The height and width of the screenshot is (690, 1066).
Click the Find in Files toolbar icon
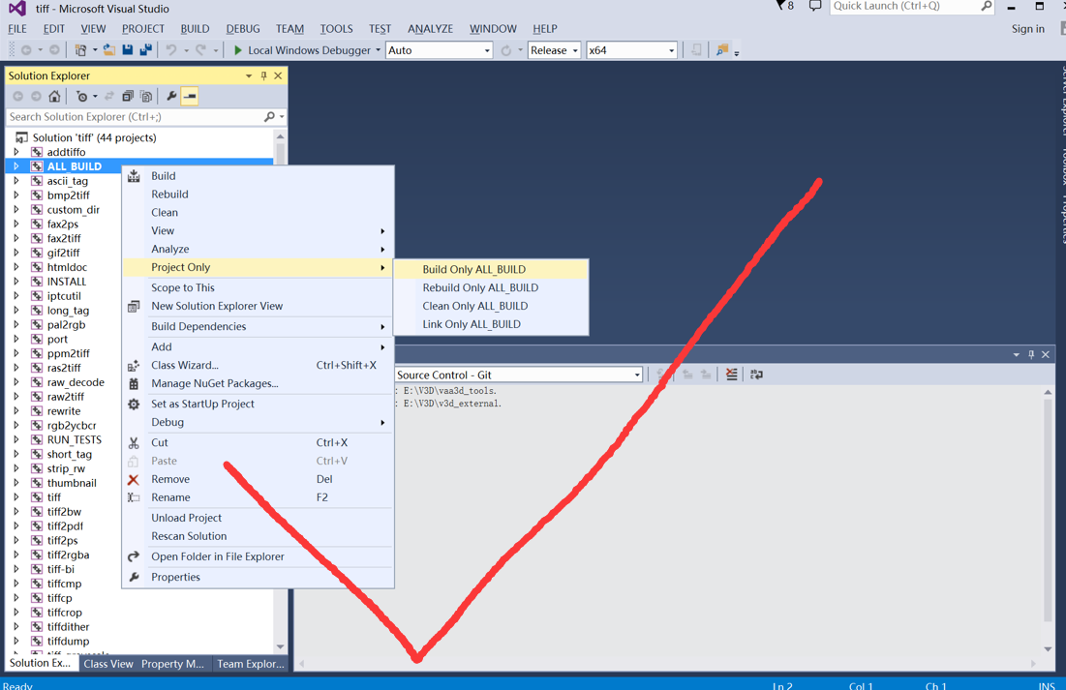point(722,50)
